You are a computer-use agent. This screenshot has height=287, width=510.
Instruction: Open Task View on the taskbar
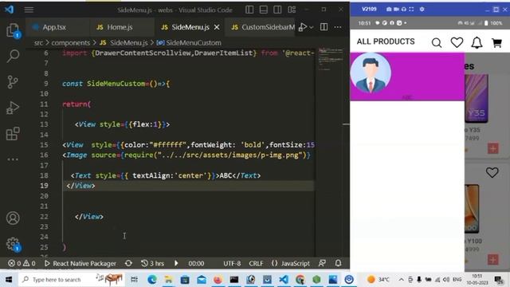coord(134,279)
